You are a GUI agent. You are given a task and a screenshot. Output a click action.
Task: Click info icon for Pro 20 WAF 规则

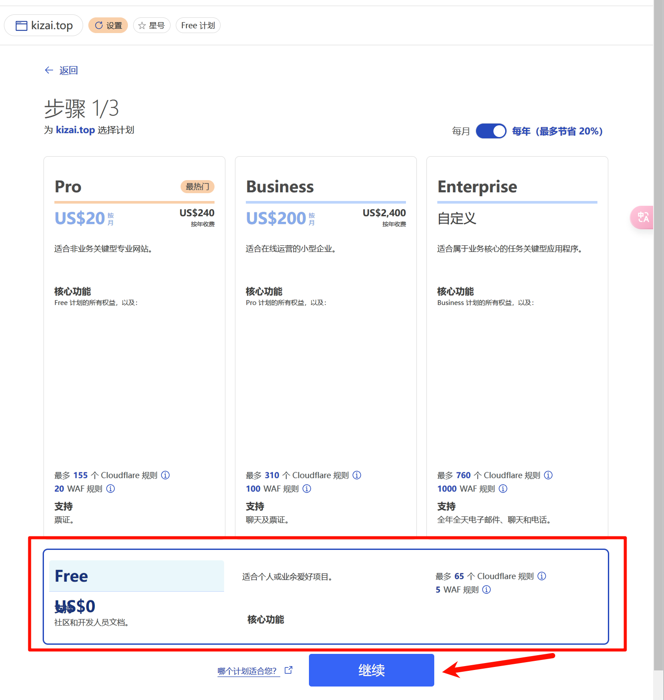coord(111,489)
